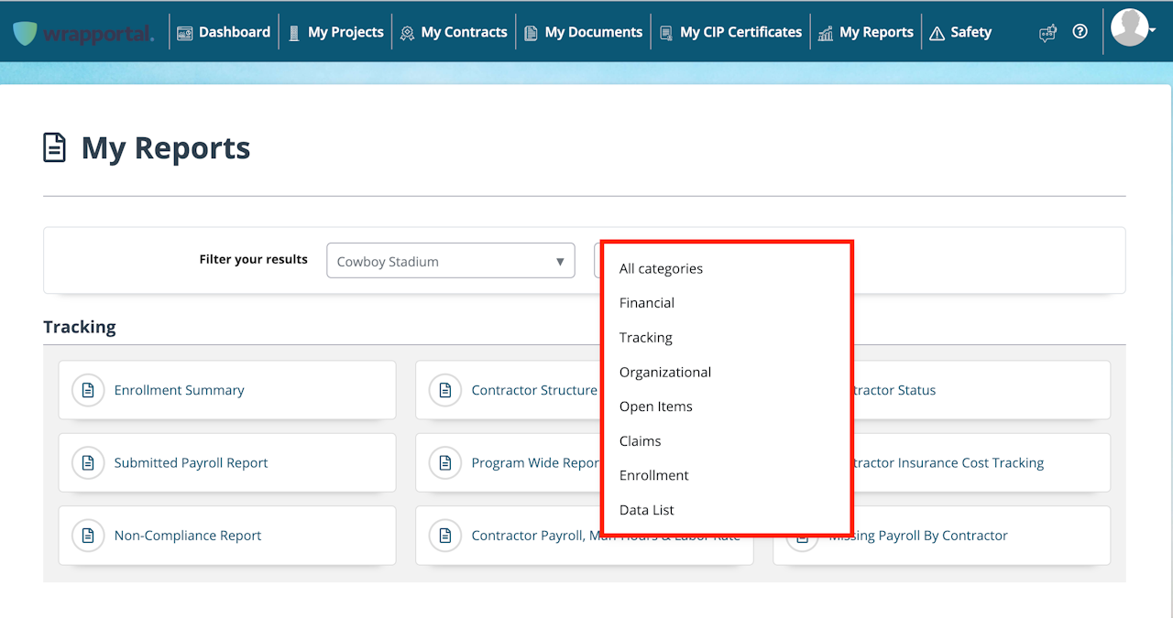The image size is (1173, 618).
Task: Click the My Reports chart icon
Action: 826,33
